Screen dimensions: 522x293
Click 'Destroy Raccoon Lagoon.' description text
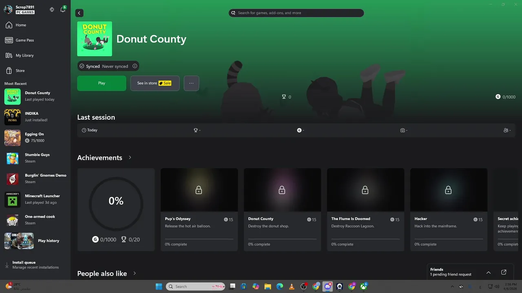353,226
